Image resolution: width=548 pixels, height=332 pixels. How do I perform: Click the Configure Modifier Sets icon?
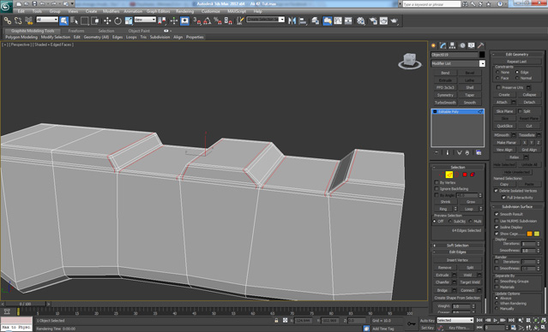479,153
